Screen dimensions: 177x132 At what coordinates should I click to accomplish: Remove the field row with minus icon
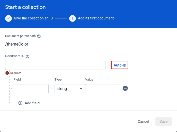125,88
